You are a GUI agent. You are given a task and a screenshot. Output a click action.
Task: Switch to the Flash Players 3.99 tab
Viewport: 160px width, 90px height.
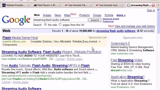[x=47, y=5]
